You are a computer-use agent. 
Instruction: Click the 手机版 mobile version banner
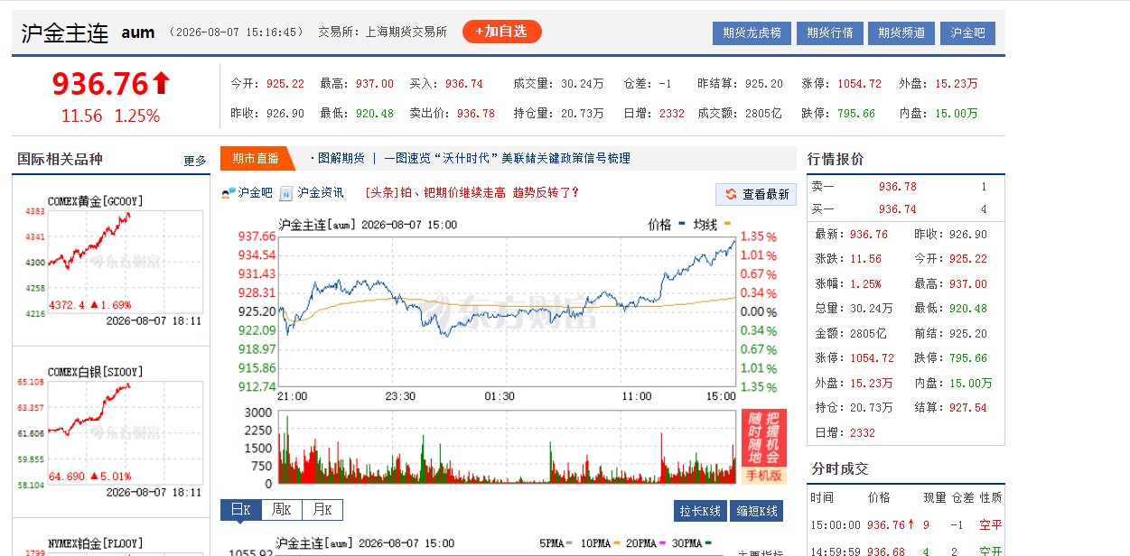pos(764,447)
